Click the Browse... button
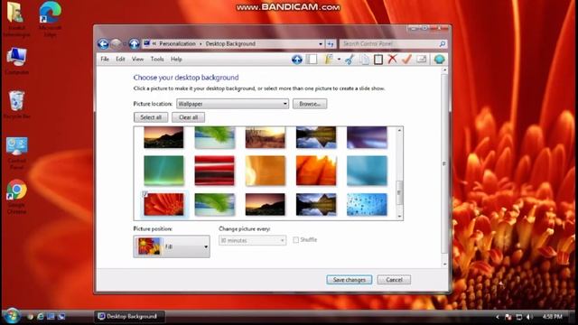The width and height of the screenshot is (578, 325). 310,104
